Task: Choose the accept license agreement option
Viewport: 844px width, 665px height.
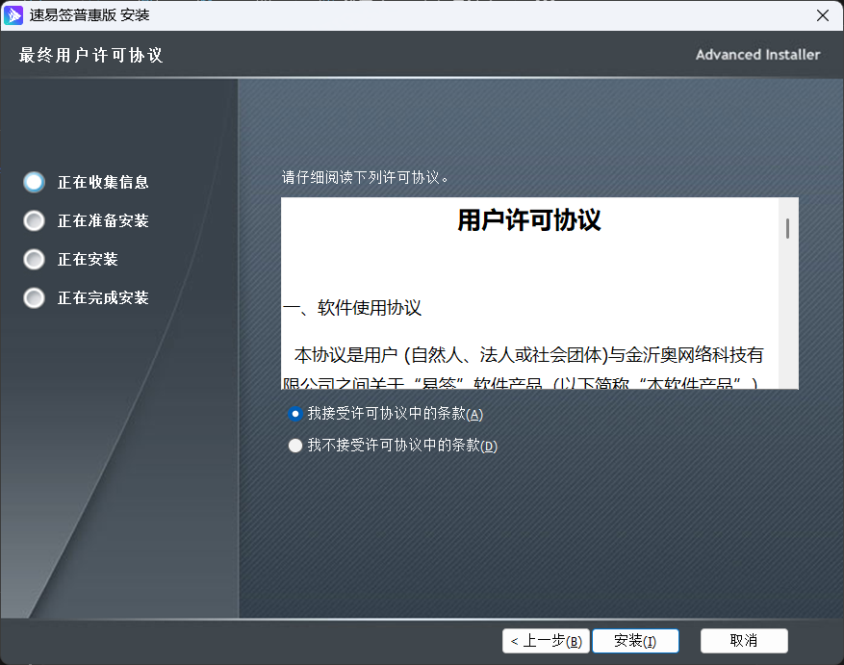Action: coord(295,414)
